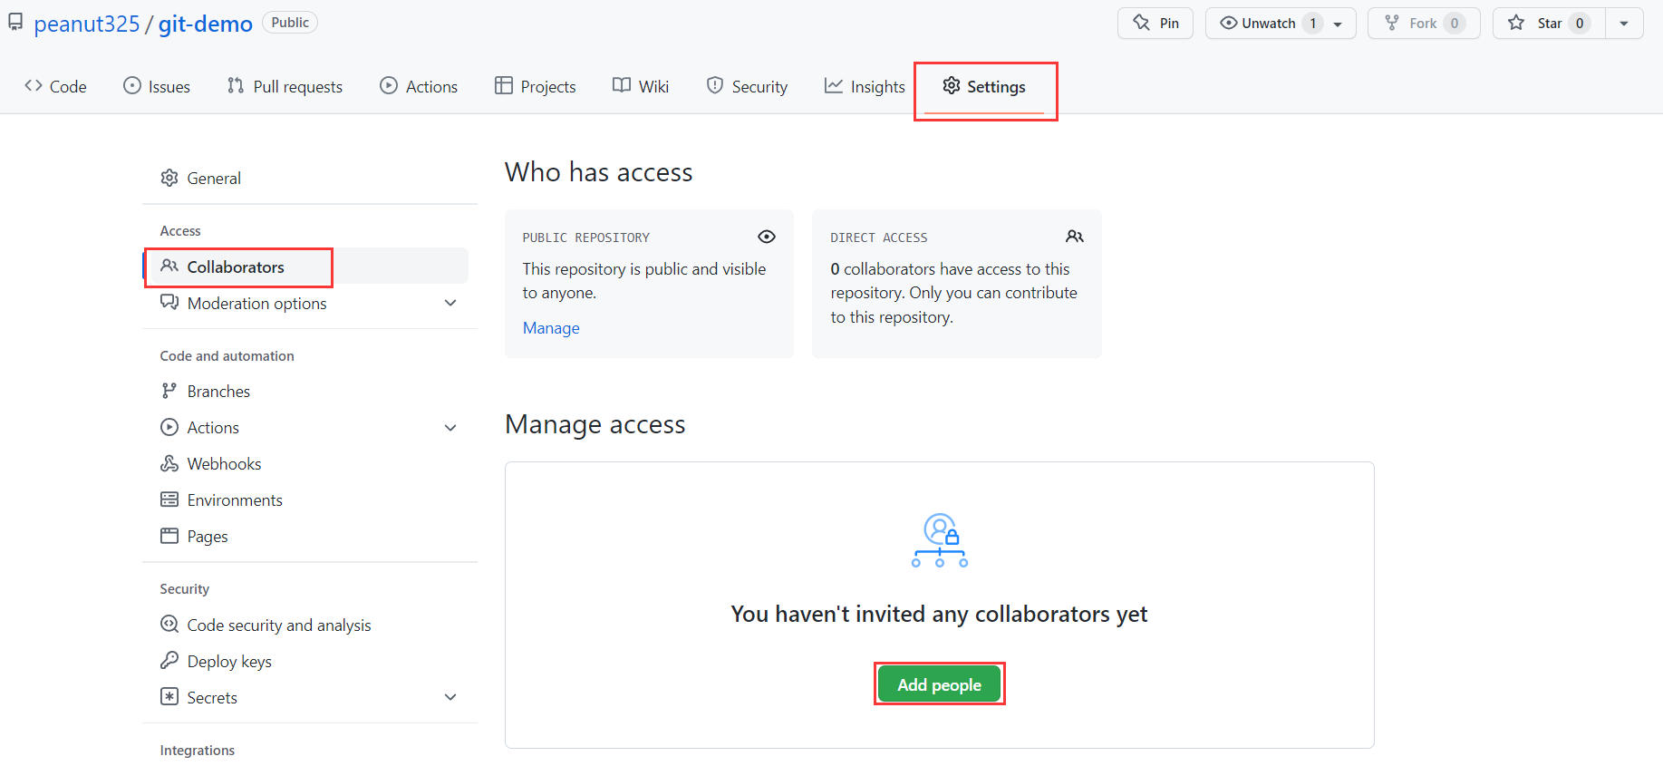Pin this repository with the Pin button
Viewport: 1663px width, 766px height.
1155,24
